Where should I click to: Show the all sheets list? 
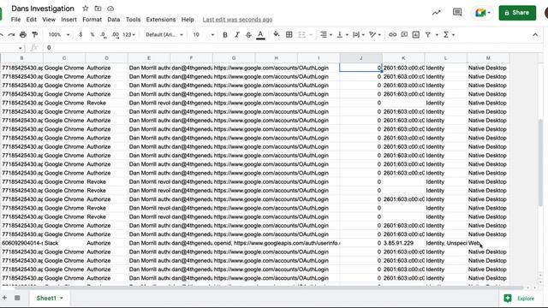click(17, 298)
